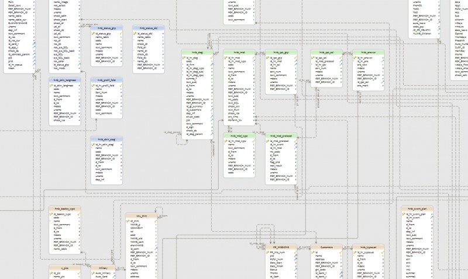Click blue foreign-key arrow on struct_code row
The image size is (468, 279).
(x=212, y=117)
